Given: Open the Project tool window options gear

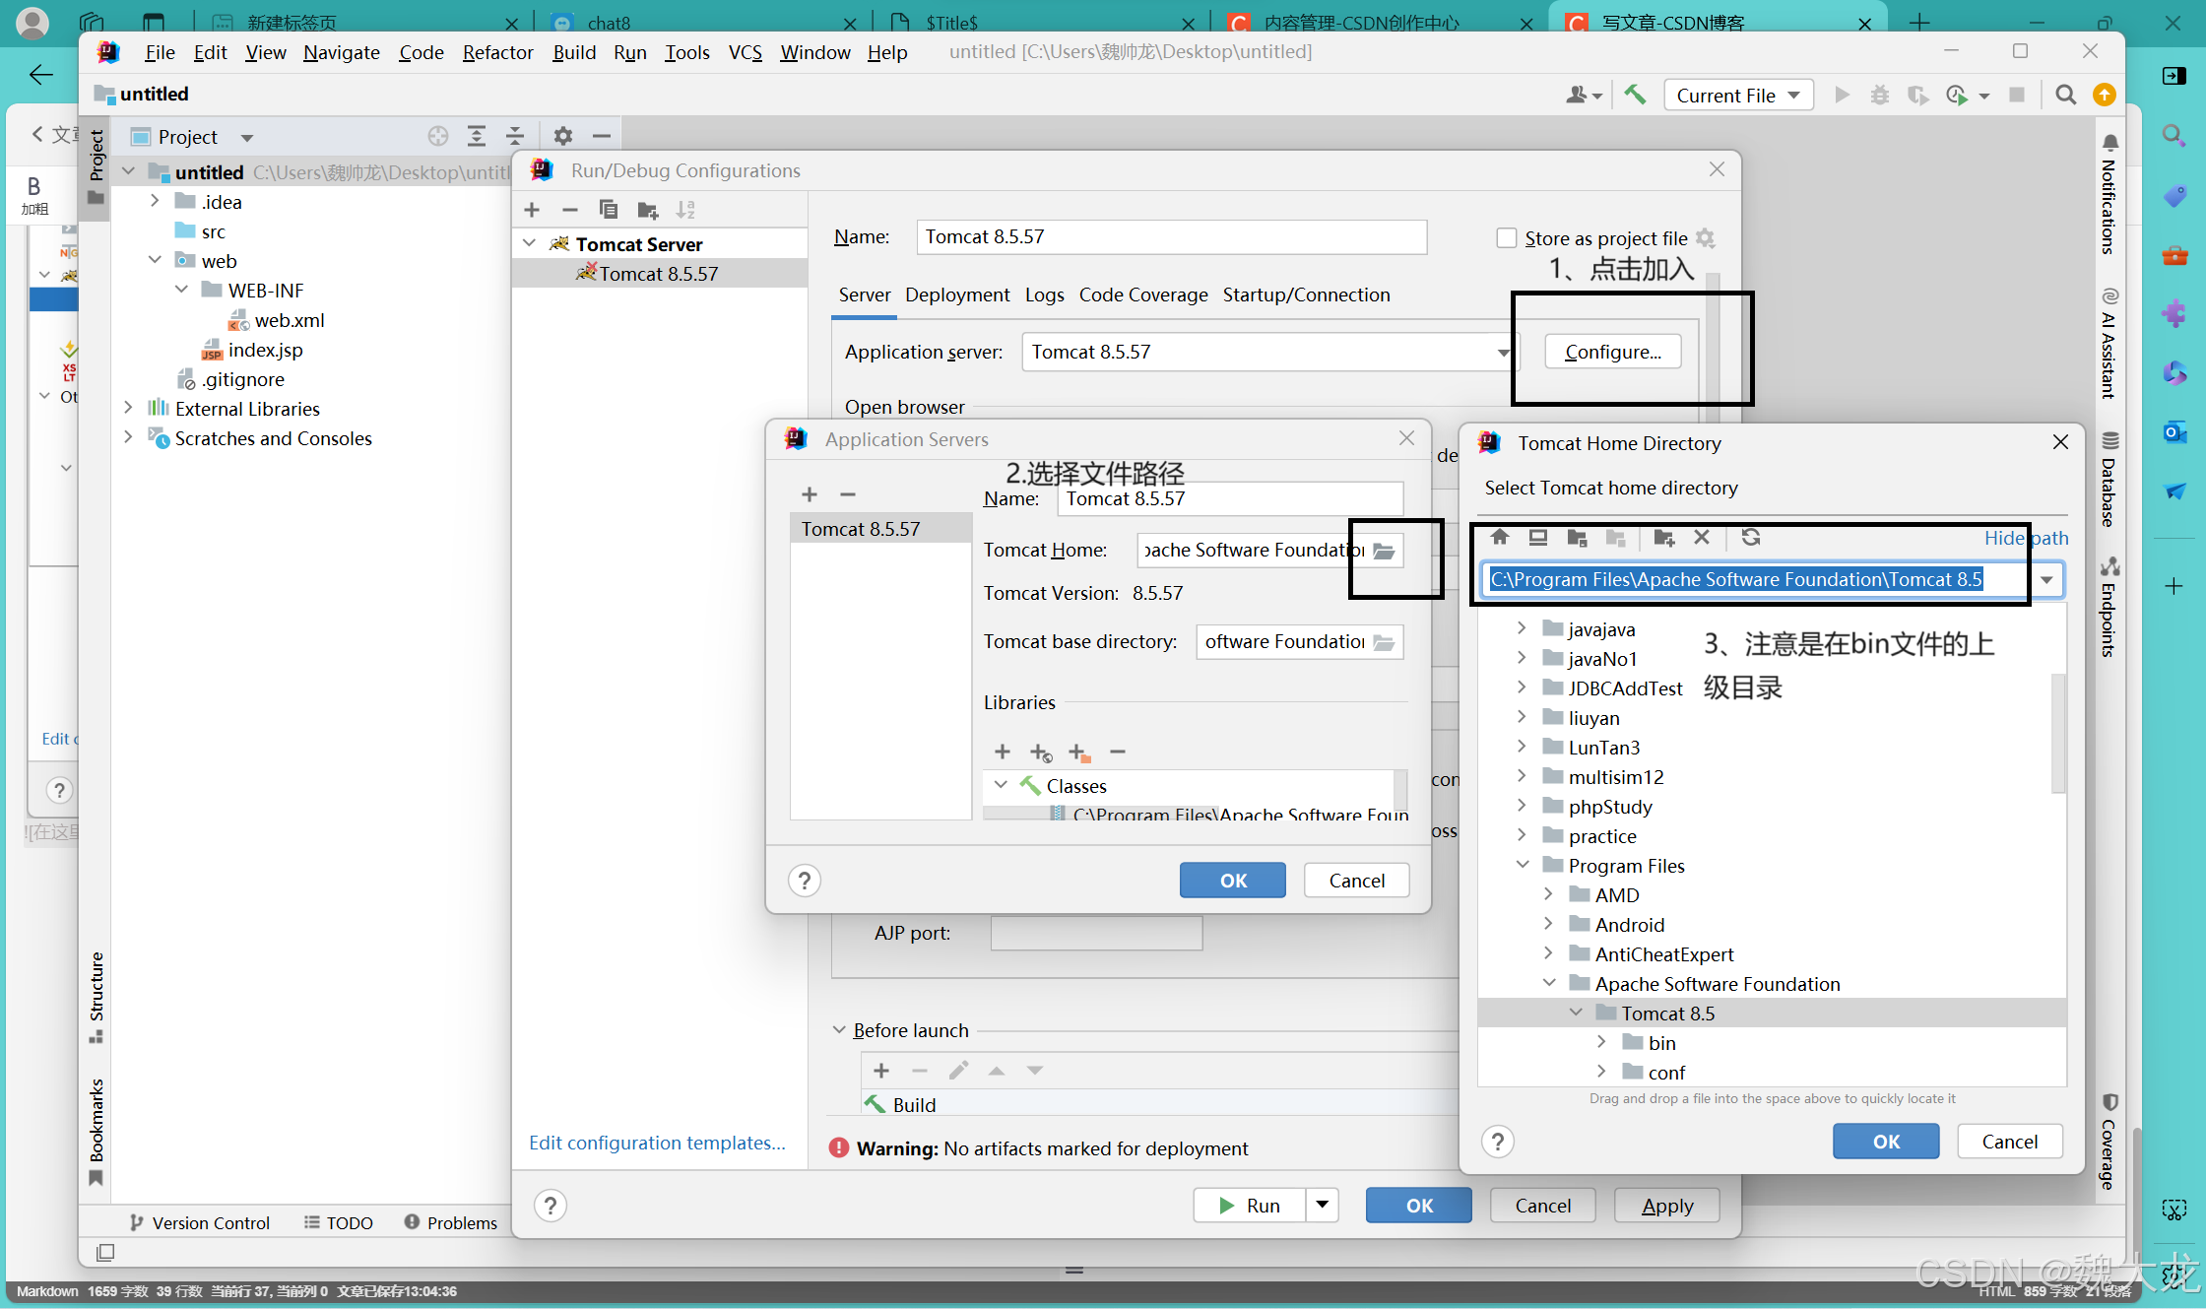Looking at the screenshot, I should (563, 136).
